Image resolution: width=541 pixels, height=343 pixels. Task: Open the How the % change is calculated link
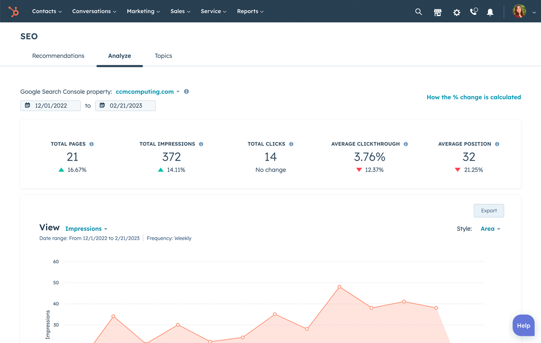pyautogui.click(x=473, y=97)
